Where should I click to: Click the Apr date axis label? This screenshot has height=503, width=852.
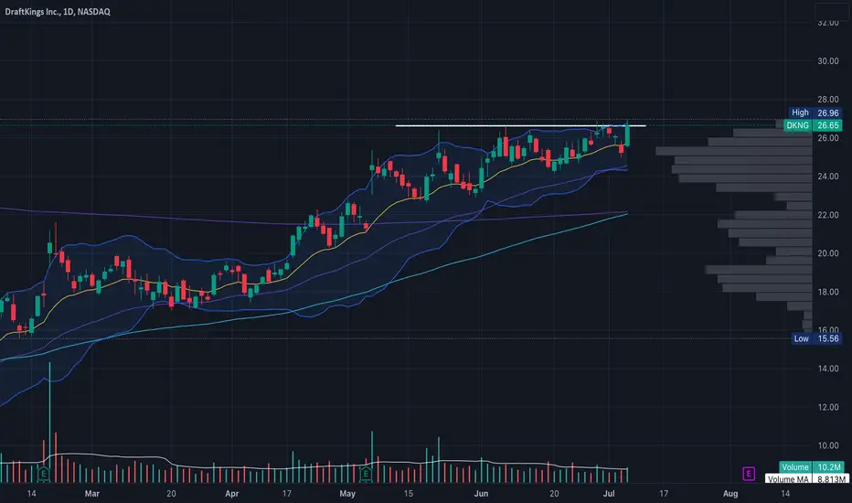[x=231, y=494]
